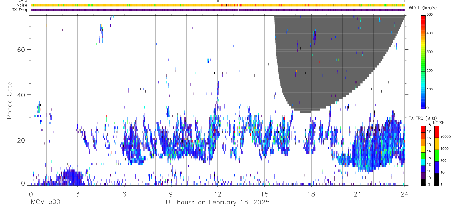Click the orange Noise strip above the plot

pyautogui.click(x=217, y=5)
